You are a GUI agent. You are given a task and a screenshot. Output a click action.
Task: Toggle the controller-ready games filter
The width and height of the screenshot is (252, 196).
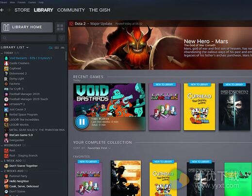tap(63, 48)
